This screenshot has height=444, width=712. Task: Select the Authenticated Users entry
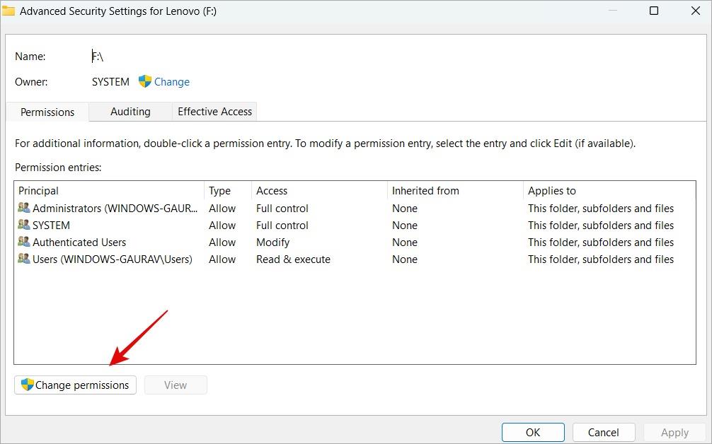pos(79,243)
